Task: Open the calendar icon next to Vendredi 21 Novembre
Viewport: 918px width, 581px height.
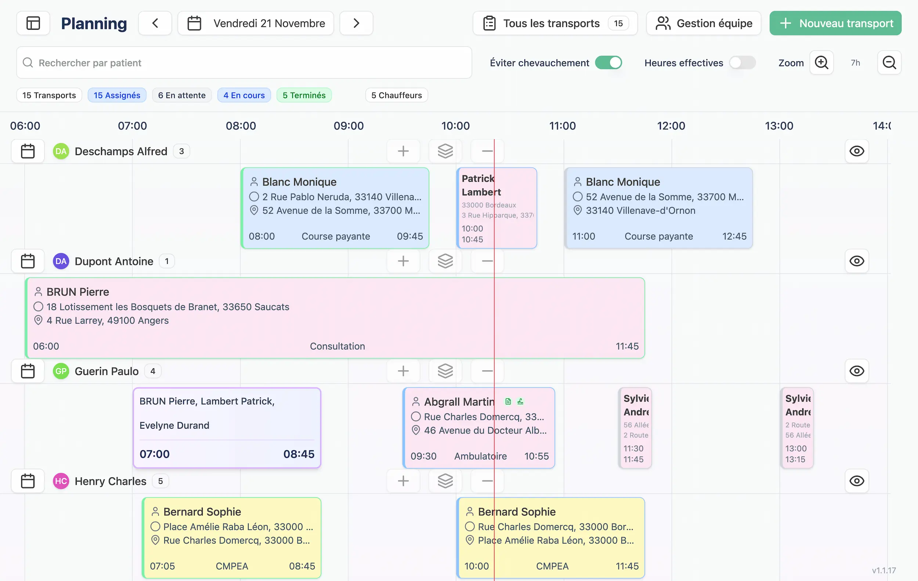Action: pos(194,23)
